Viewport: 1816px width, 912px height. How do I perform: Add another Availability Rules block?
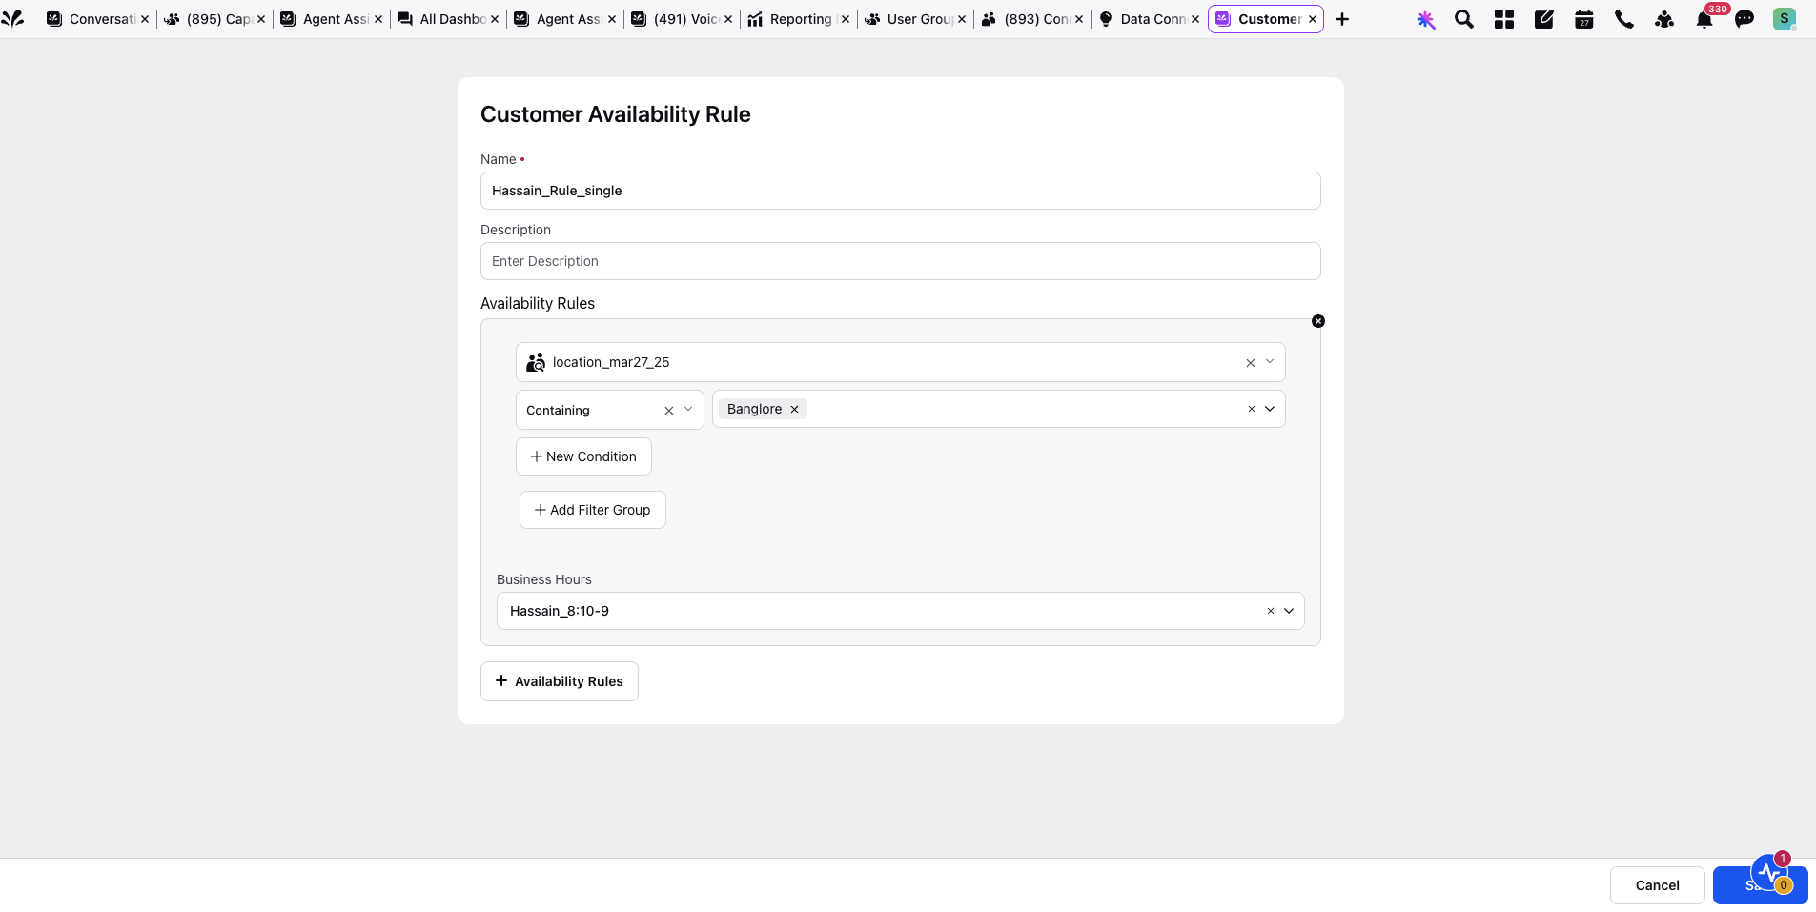pyautogui.click(x=560, y=681)
